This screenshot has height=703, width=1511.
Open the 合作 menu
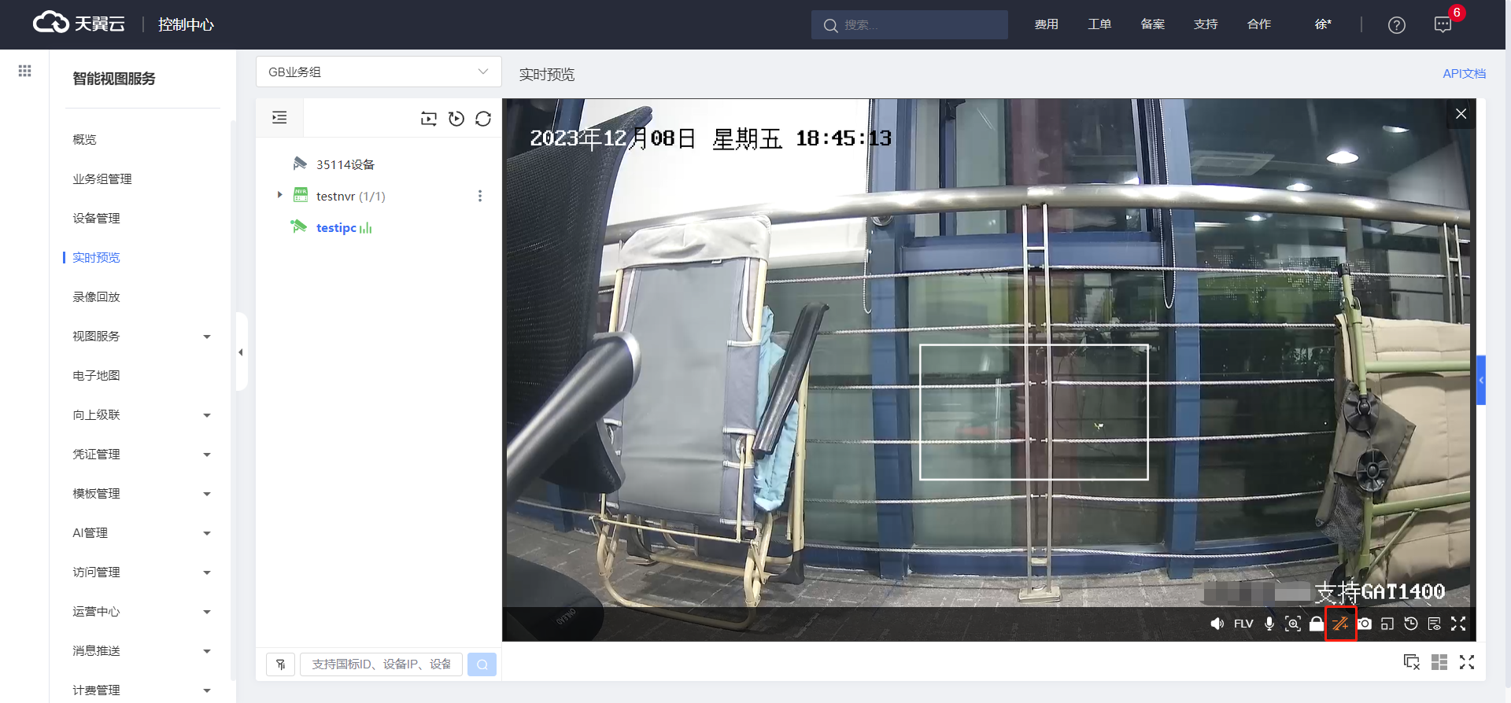1259,24
